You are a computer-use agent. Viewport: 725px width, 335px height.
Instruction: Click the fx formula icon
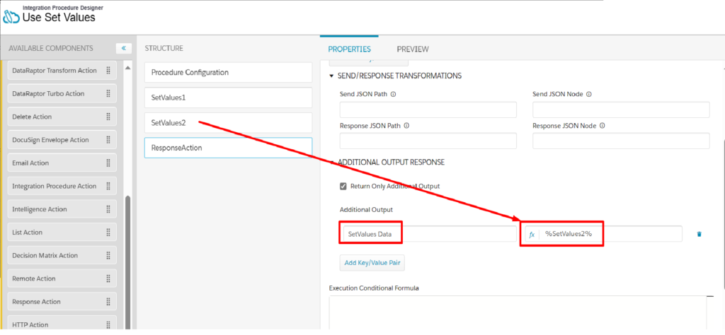[532, 235]
